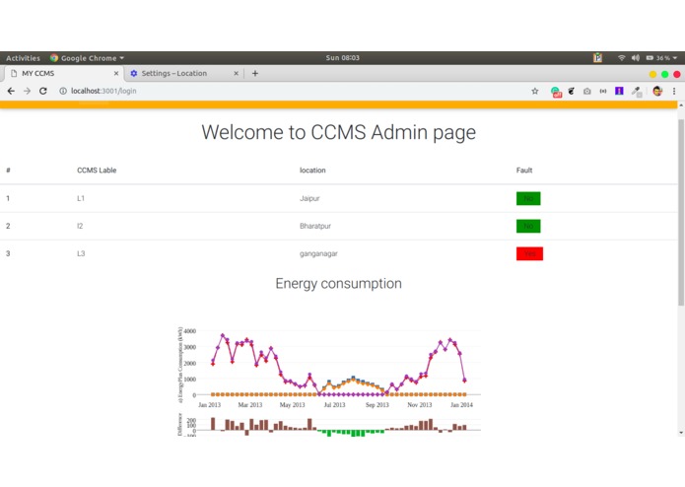Click the Wi-Fi status icon

(621, 57)
